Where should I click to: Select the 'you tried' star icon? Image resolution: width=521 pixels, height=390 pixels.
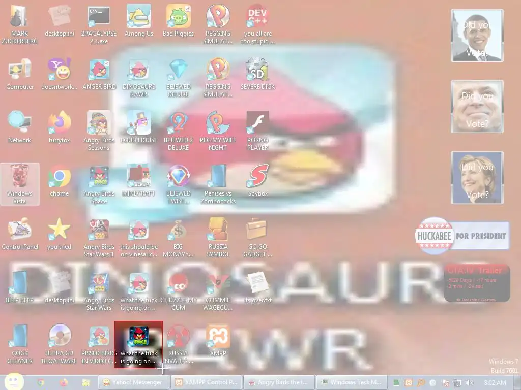point(59,234)
